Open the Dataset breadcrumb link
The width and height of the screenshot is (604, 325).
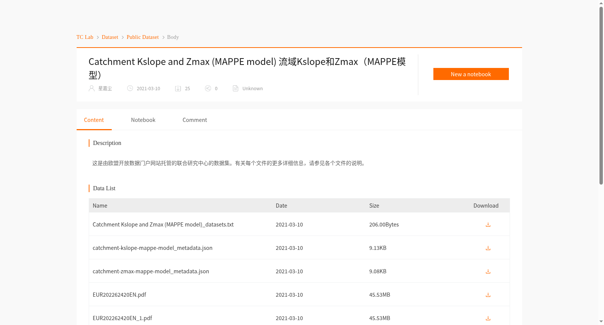[x=110, y=37]
